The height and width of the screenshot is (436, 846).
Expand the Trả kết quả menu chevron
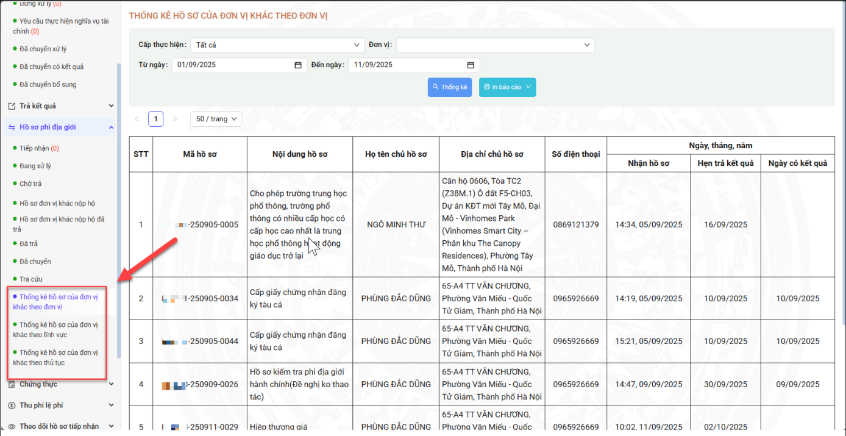[111, 106]
